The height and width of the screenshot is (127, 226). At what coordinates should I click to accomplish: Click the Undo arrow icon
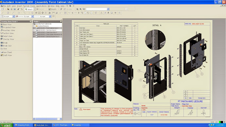[x=18, y=9]
